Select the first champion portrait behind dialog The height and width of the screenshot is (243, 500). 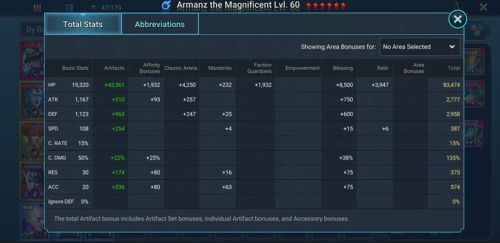[32, 60]
